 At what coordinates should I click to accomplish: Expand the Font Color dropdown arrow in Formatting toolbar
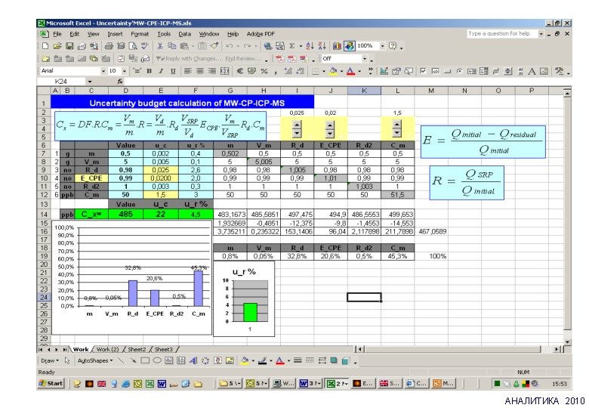tap(359, 71)
